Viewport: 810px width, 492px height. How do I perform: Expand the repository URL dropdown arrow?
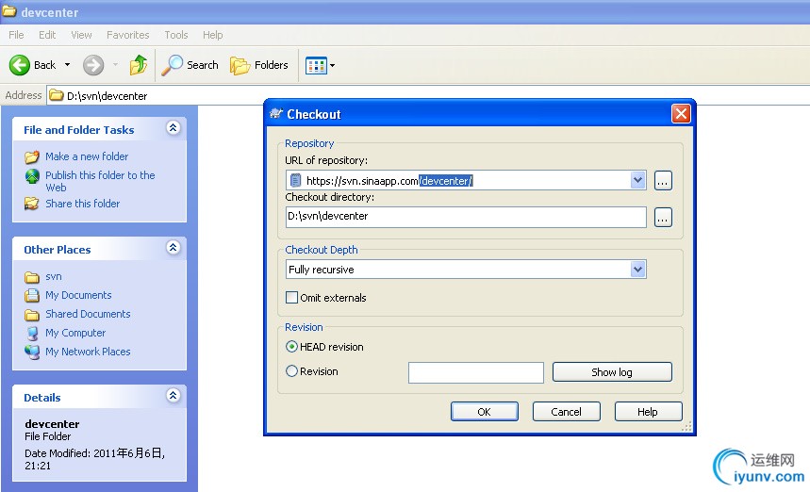pos(638,180)
